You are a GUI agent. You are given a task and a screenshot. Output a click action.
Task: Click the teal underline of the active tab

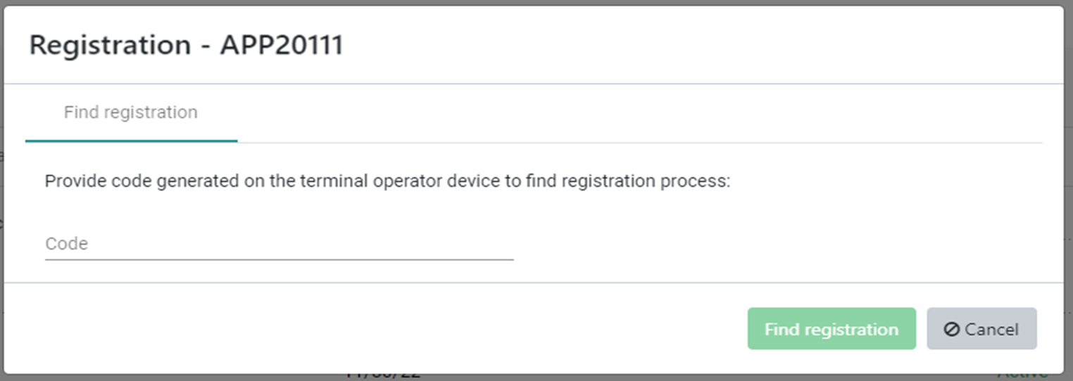coord(131,141)
